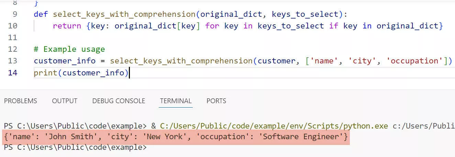455x157 pixels.
Task: Click the highlighted dictionary output in terminal
Action: (x=175, y=137)
